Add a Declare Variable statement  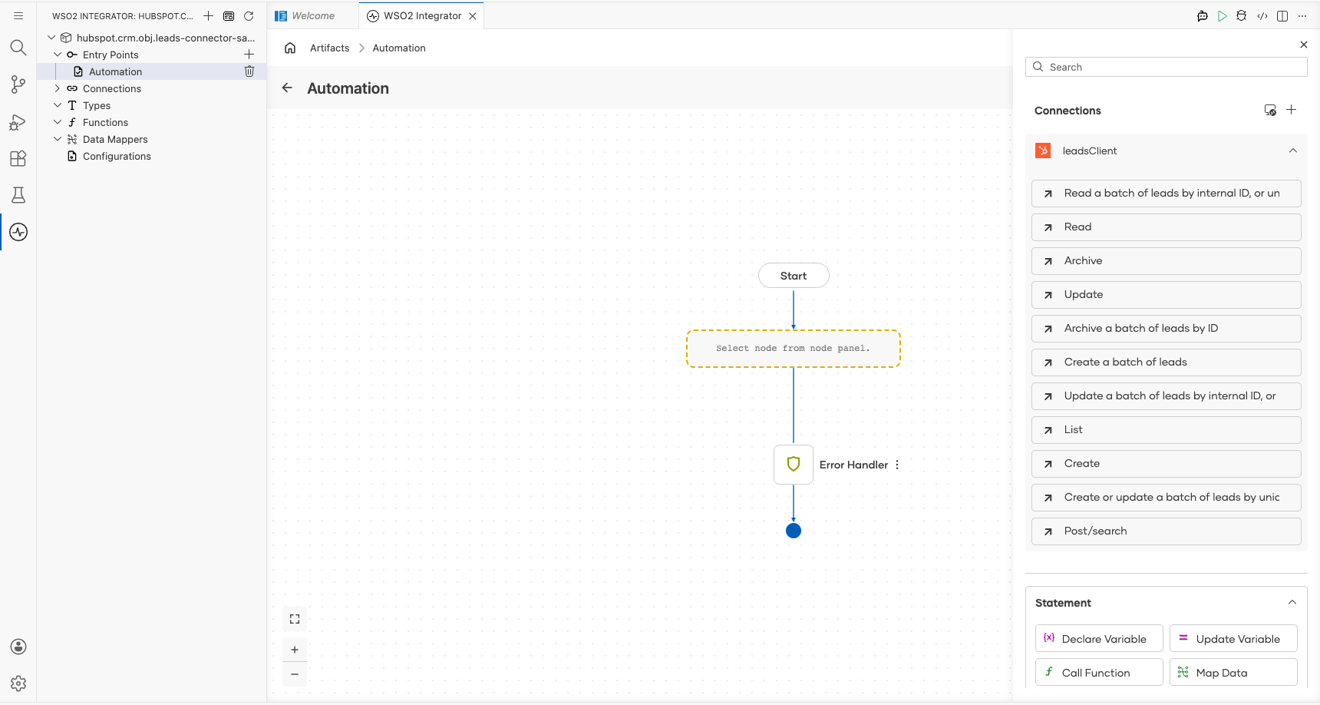pos(1099,638)
